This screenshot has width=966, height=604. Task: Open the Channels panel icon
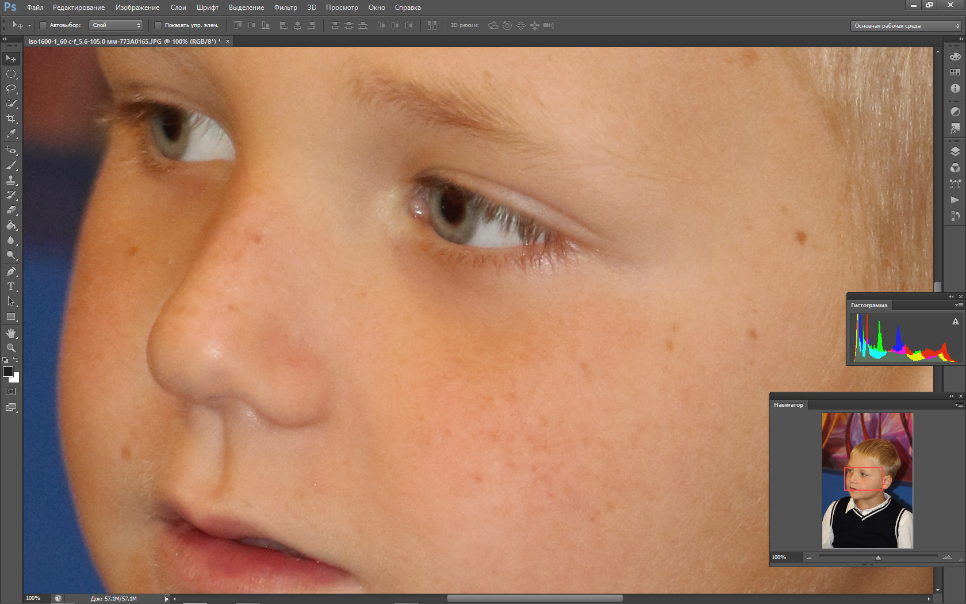point(955,167)
